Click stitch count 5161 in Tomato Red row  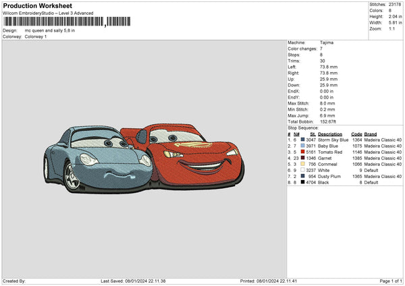pyautogui.click(x=311, y=152)
